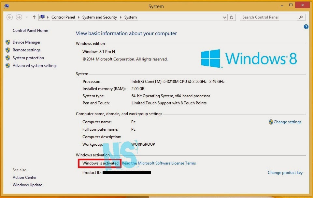The height and width of the screenshot is (198, 313).
Task: Expand the chevron before Control Panel breadcrumb
Action: coord(48,17)
